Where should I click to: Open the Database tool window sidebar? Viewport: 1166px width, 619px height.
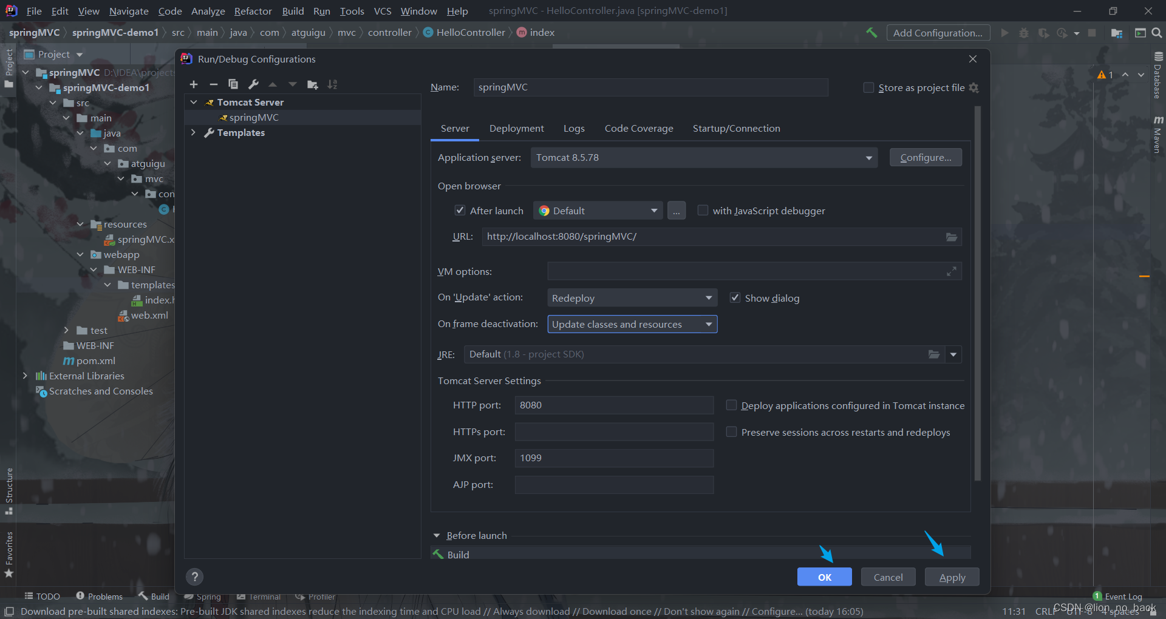[x=1158, y=76]
